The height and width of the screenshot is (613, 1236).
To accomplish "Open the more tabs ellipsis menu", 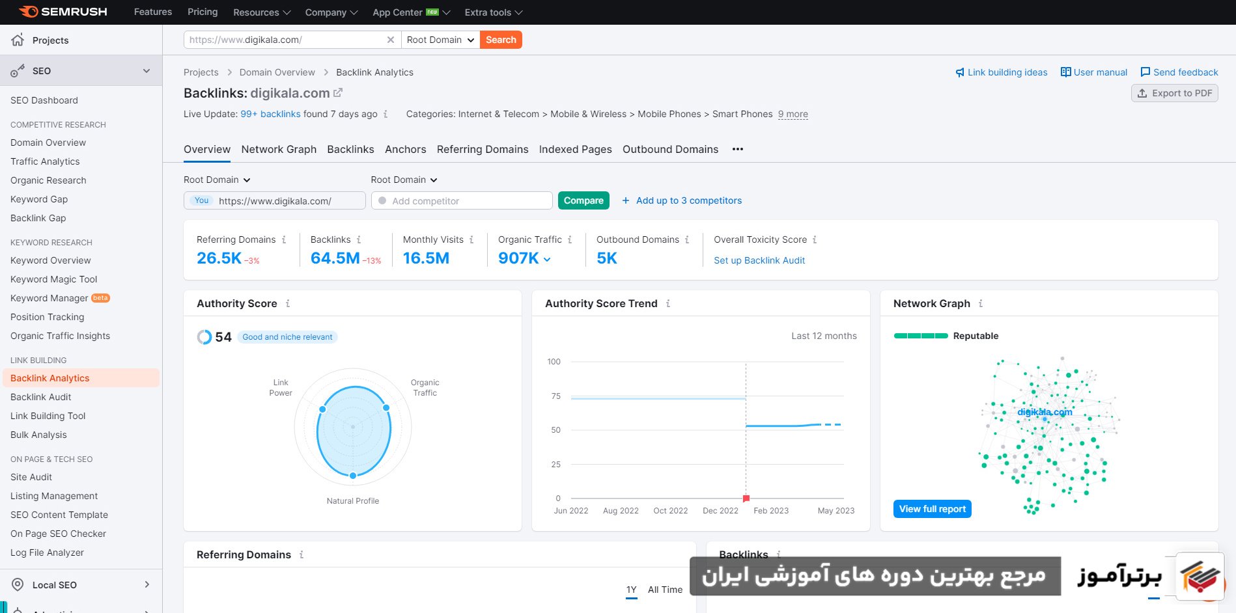I will click(737, 149).
